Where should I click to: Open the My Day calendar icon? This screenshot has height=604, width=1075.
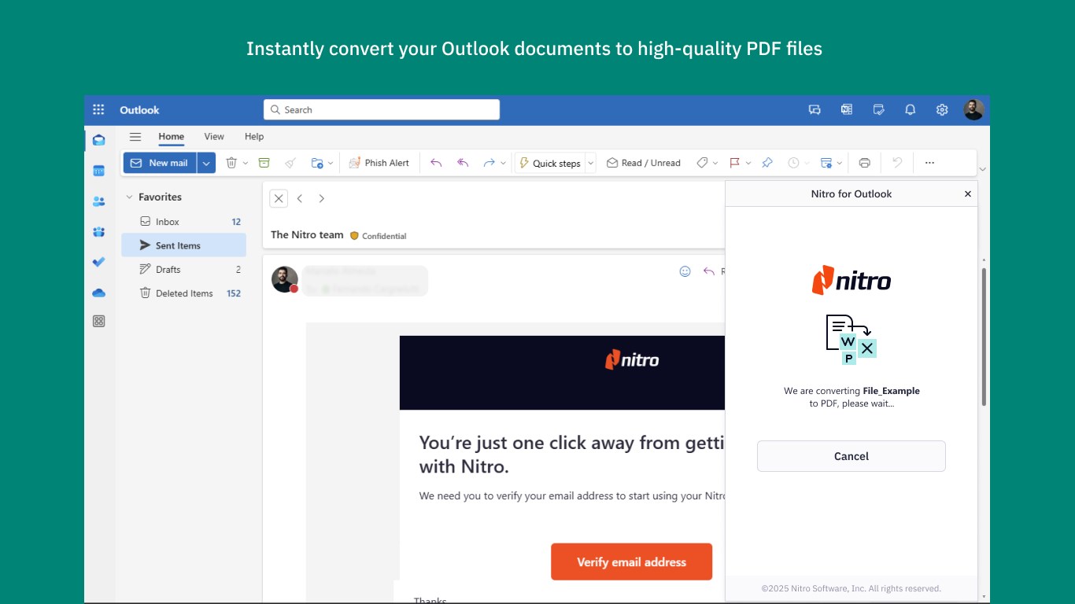click(x=879, y=110)
